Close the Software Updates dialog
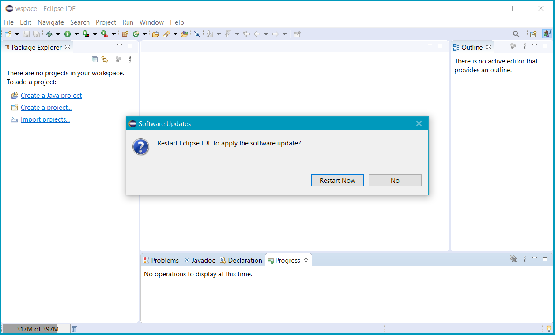Image resolution: width=555 pixels, height=335 pixels. coord(419,123)
